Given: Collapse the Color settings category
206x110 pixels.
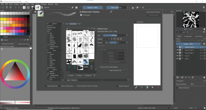Looking at the screenshot, I should [48, 51].
